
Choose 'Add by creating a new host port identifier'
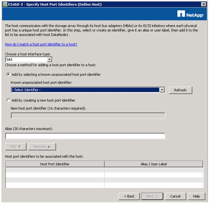coord(8,100)
